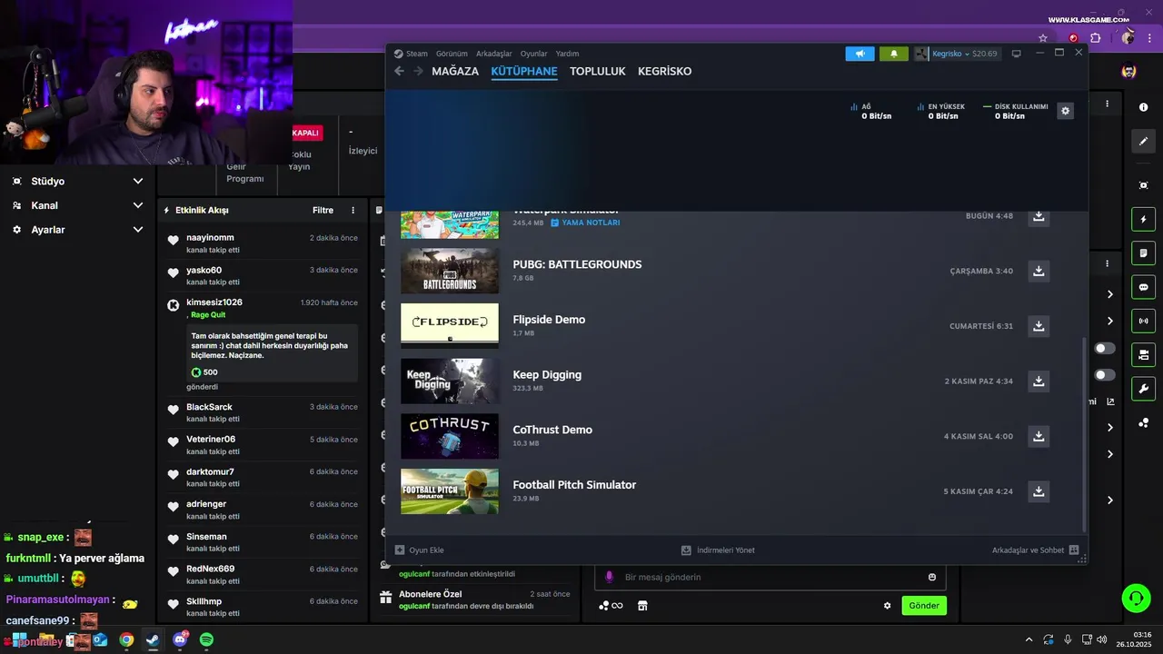
Task: Open Steam Big Picture mode icon
Action: pyautogui.click(x=1016, y=54)
